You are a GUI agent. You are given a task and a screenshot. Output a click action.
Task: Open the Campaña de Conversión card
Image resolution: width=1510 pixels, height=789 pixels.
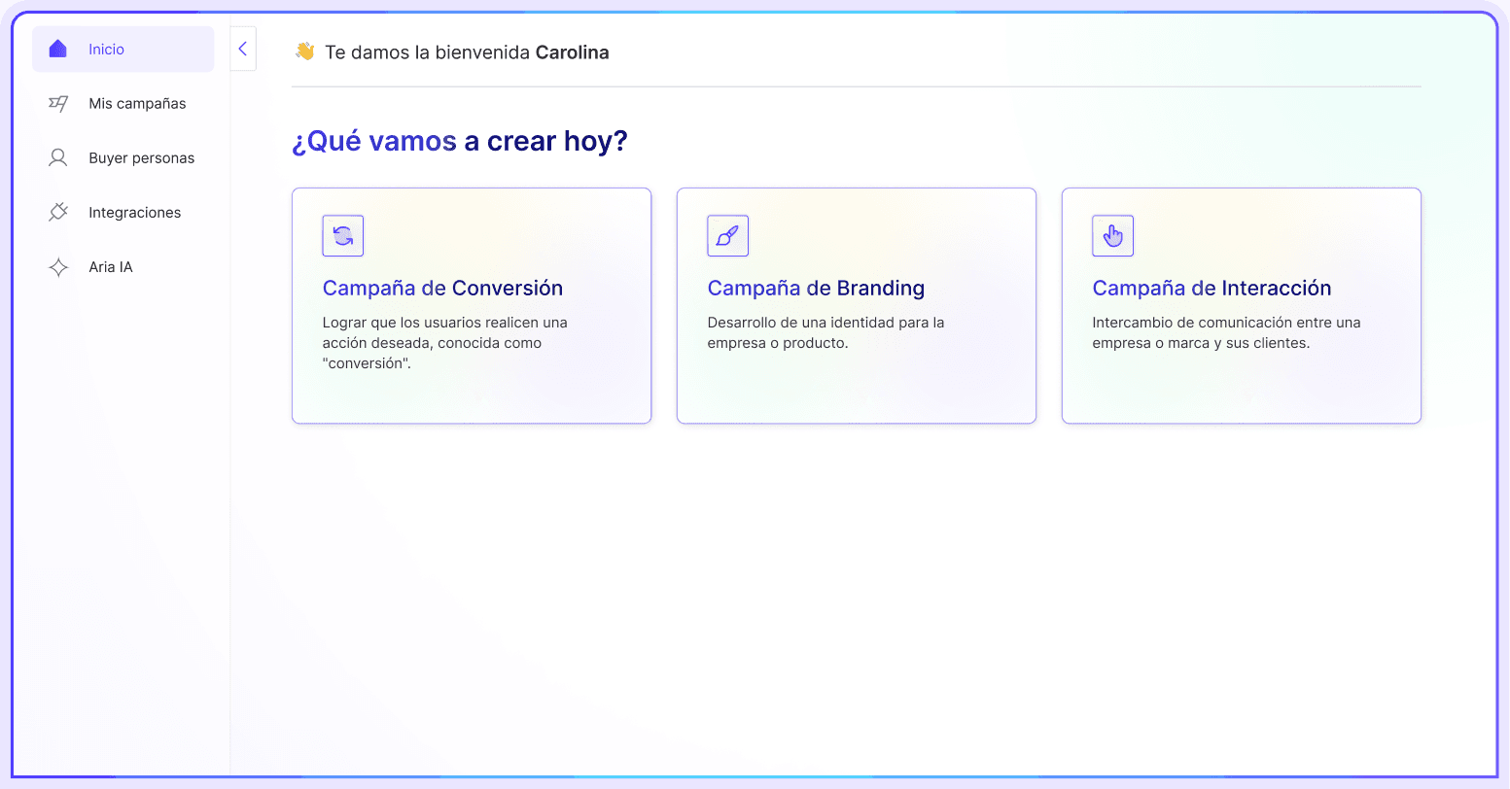pyautogui.click(x=471, y=305)
